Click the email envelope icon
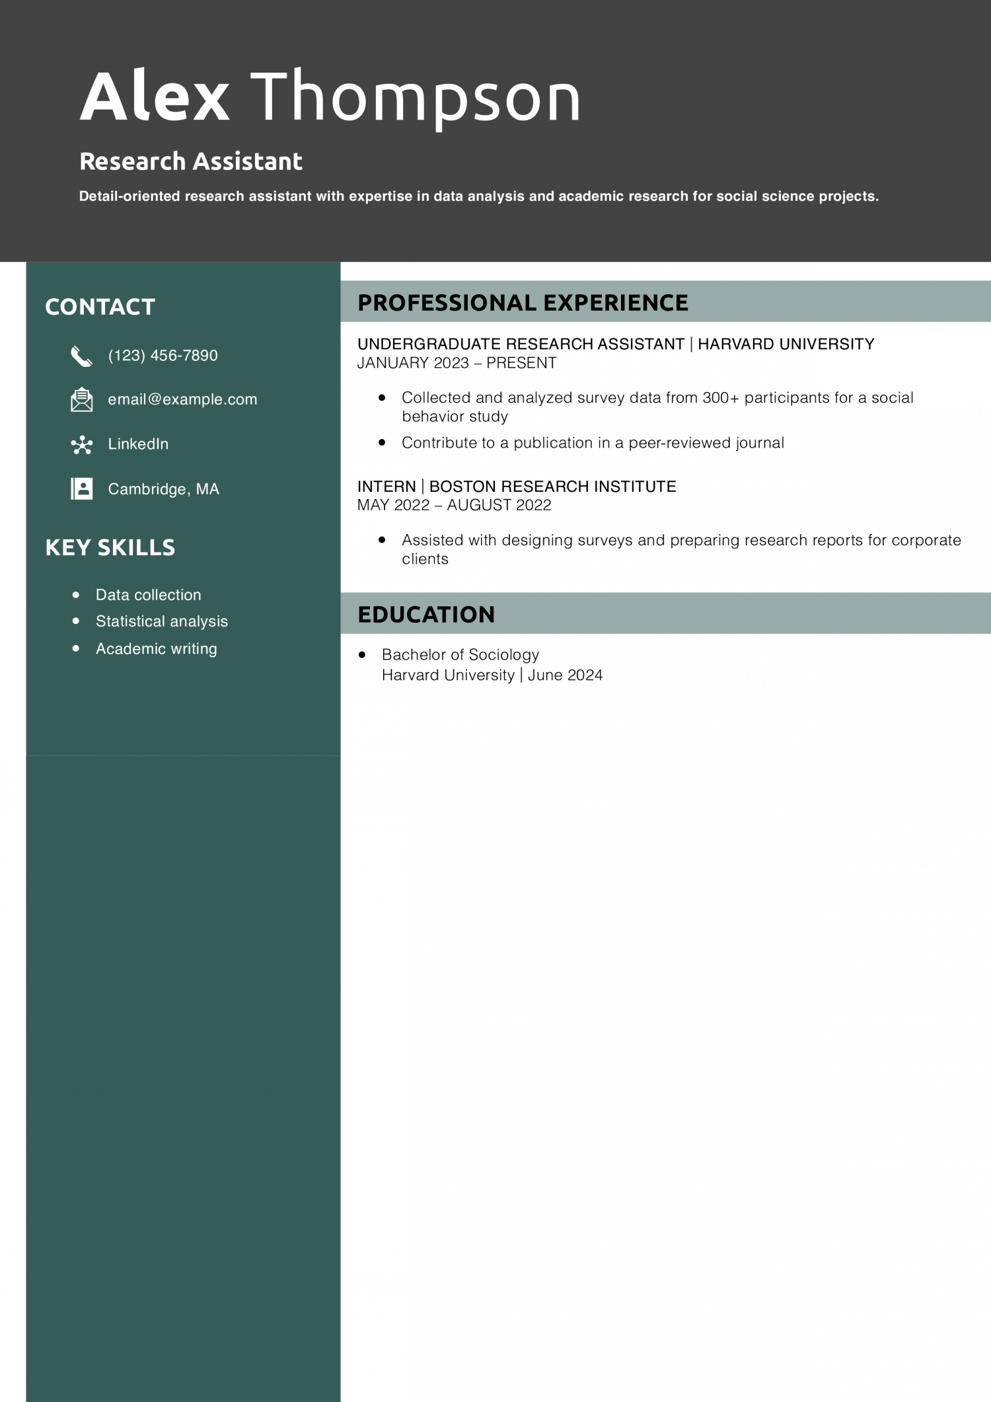The width and height of the screenshot is (991, 1402). (81, 400)
